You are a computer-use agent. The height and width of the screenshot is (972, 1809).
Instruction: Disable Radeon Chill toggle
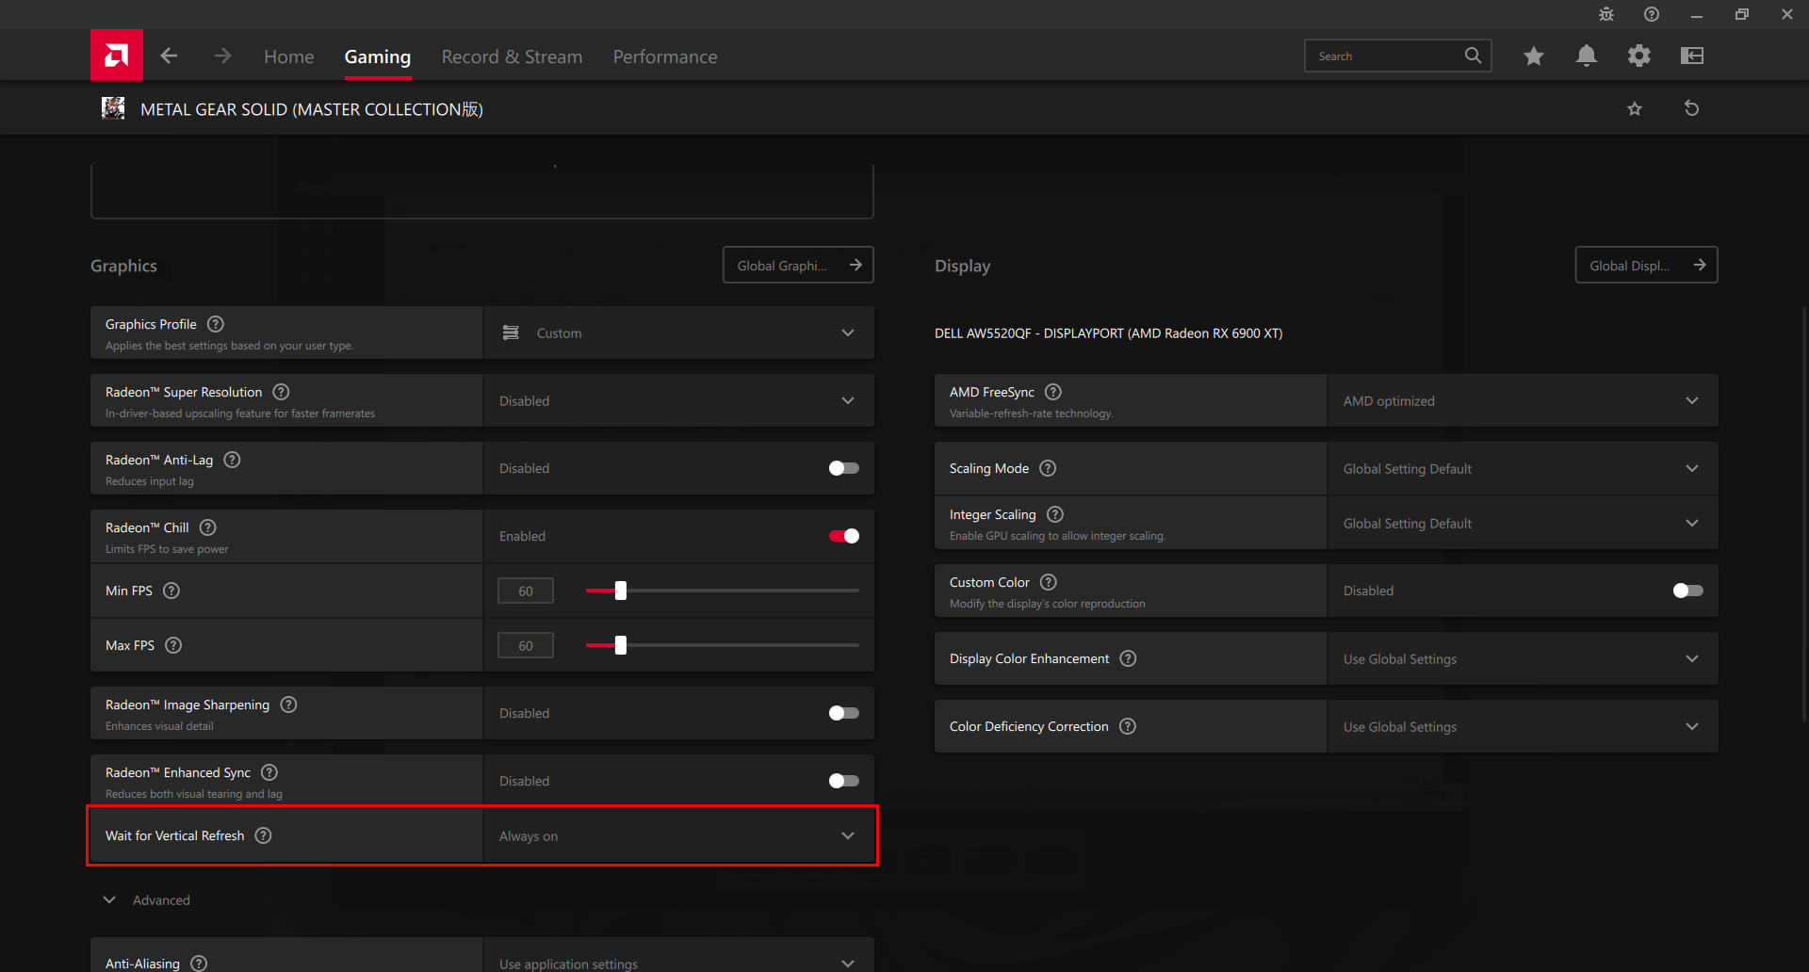click(843, 536)
